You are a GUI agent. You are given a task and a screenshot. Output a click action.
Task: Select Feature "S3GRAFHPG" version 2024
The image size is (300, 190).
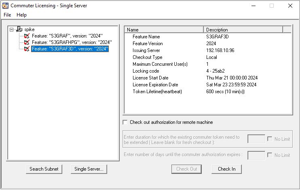pyautogui.click(x=72, y=42)
